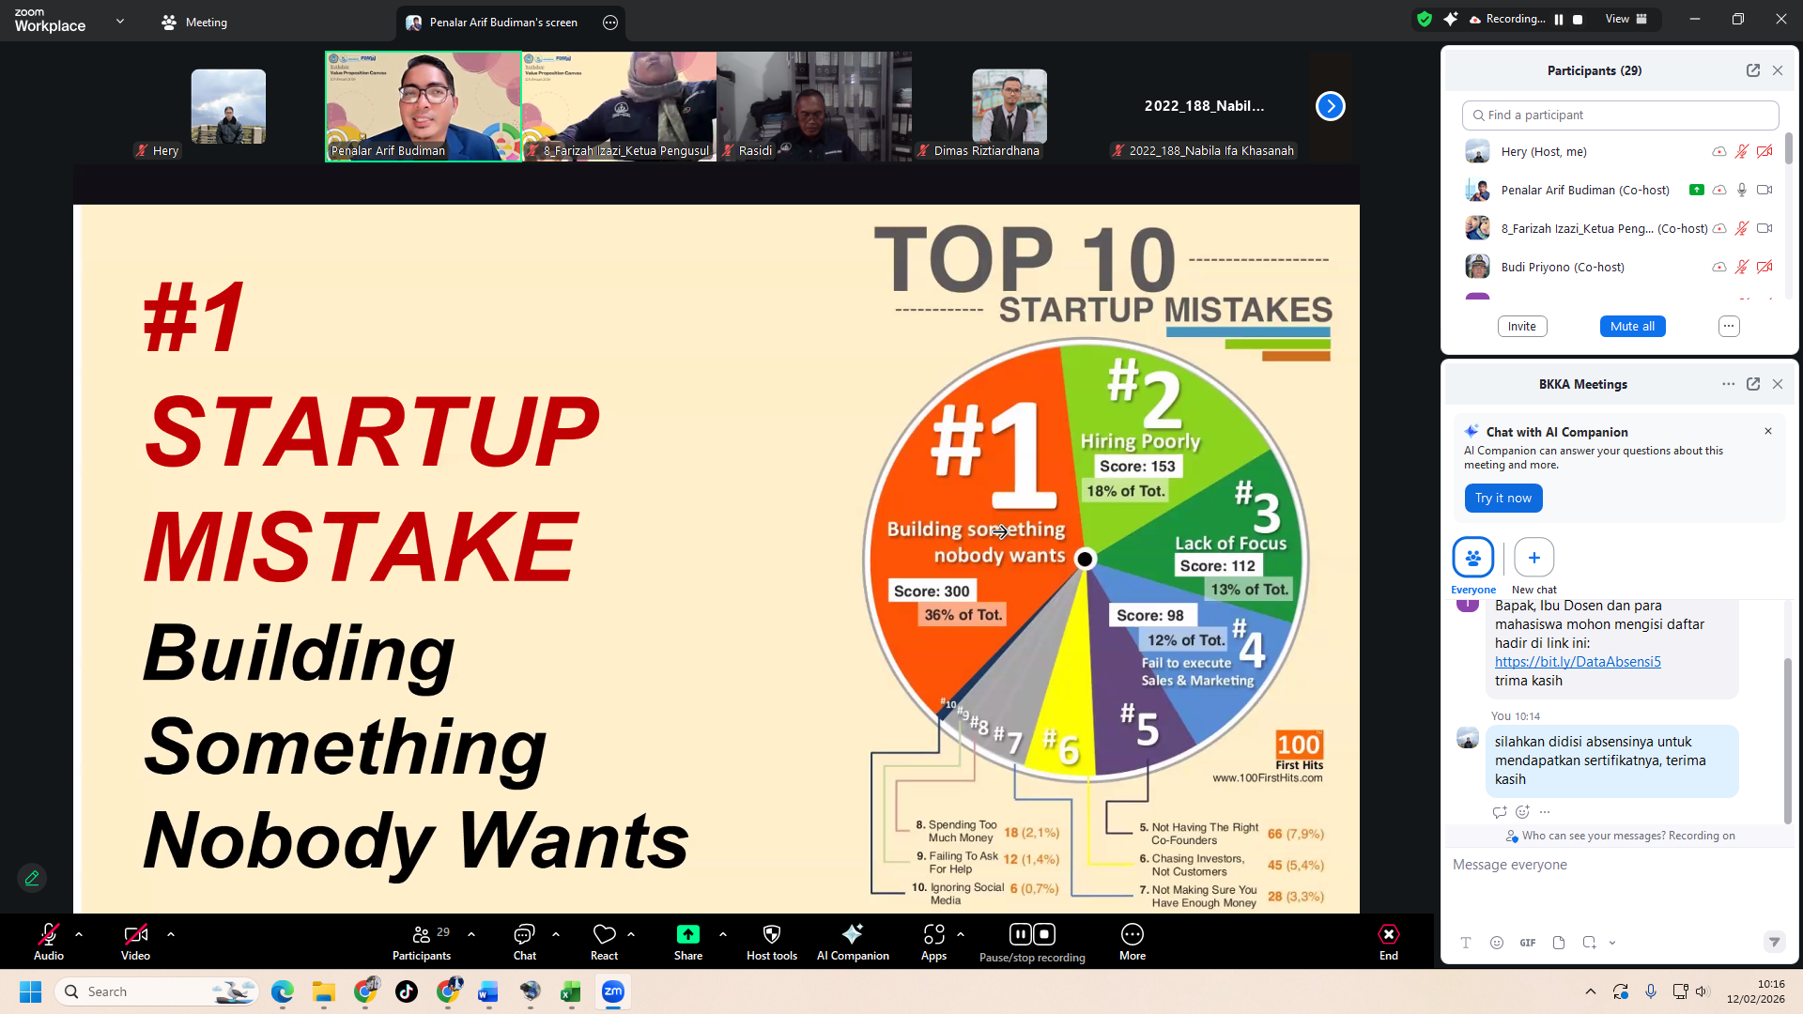Click the Find a participant field
The height and width of the screenshot is (1014, 1803).
1620,115
